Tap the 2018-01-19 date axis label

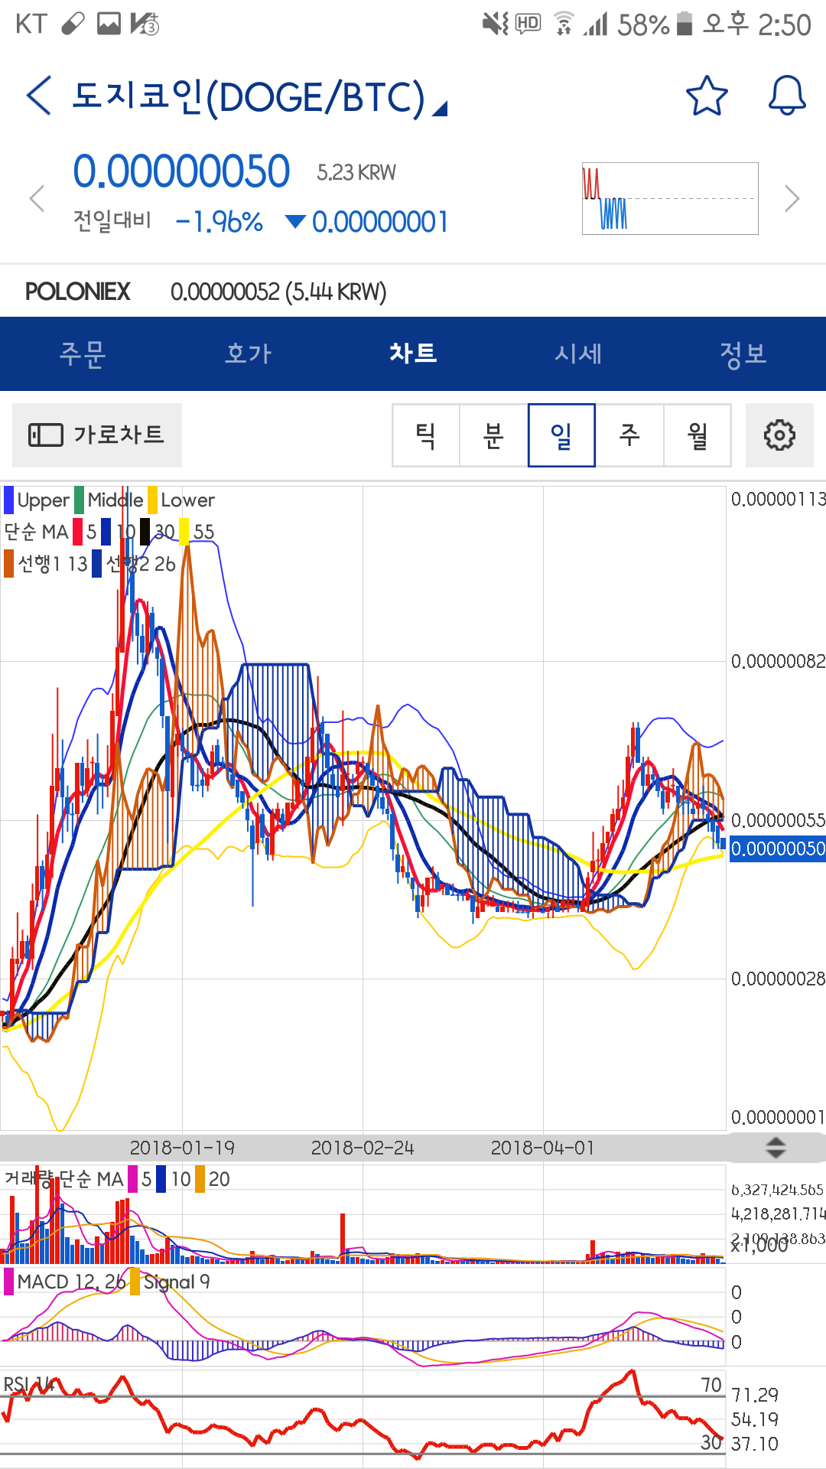click(x=182, y=1148)
